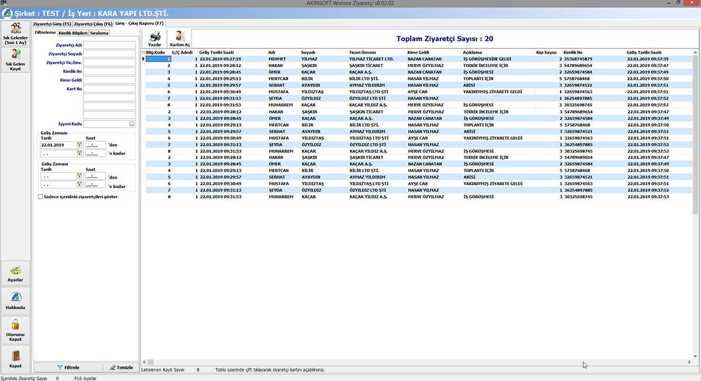Open Sık Gelenler (Son 1 Ay) list

point(16,34)
